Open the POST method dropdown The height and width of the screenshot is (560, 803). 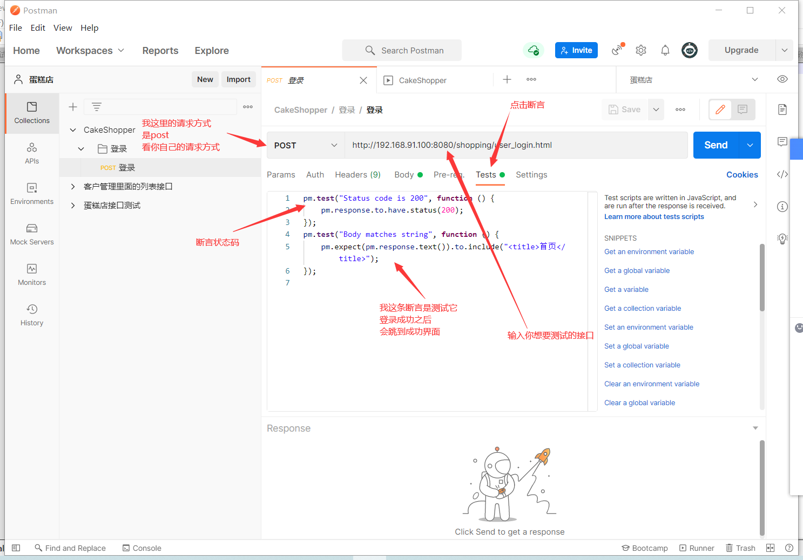[306, 145]
